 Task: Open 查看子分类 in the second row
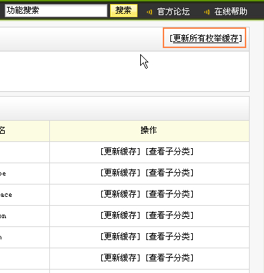pos(170,173)
